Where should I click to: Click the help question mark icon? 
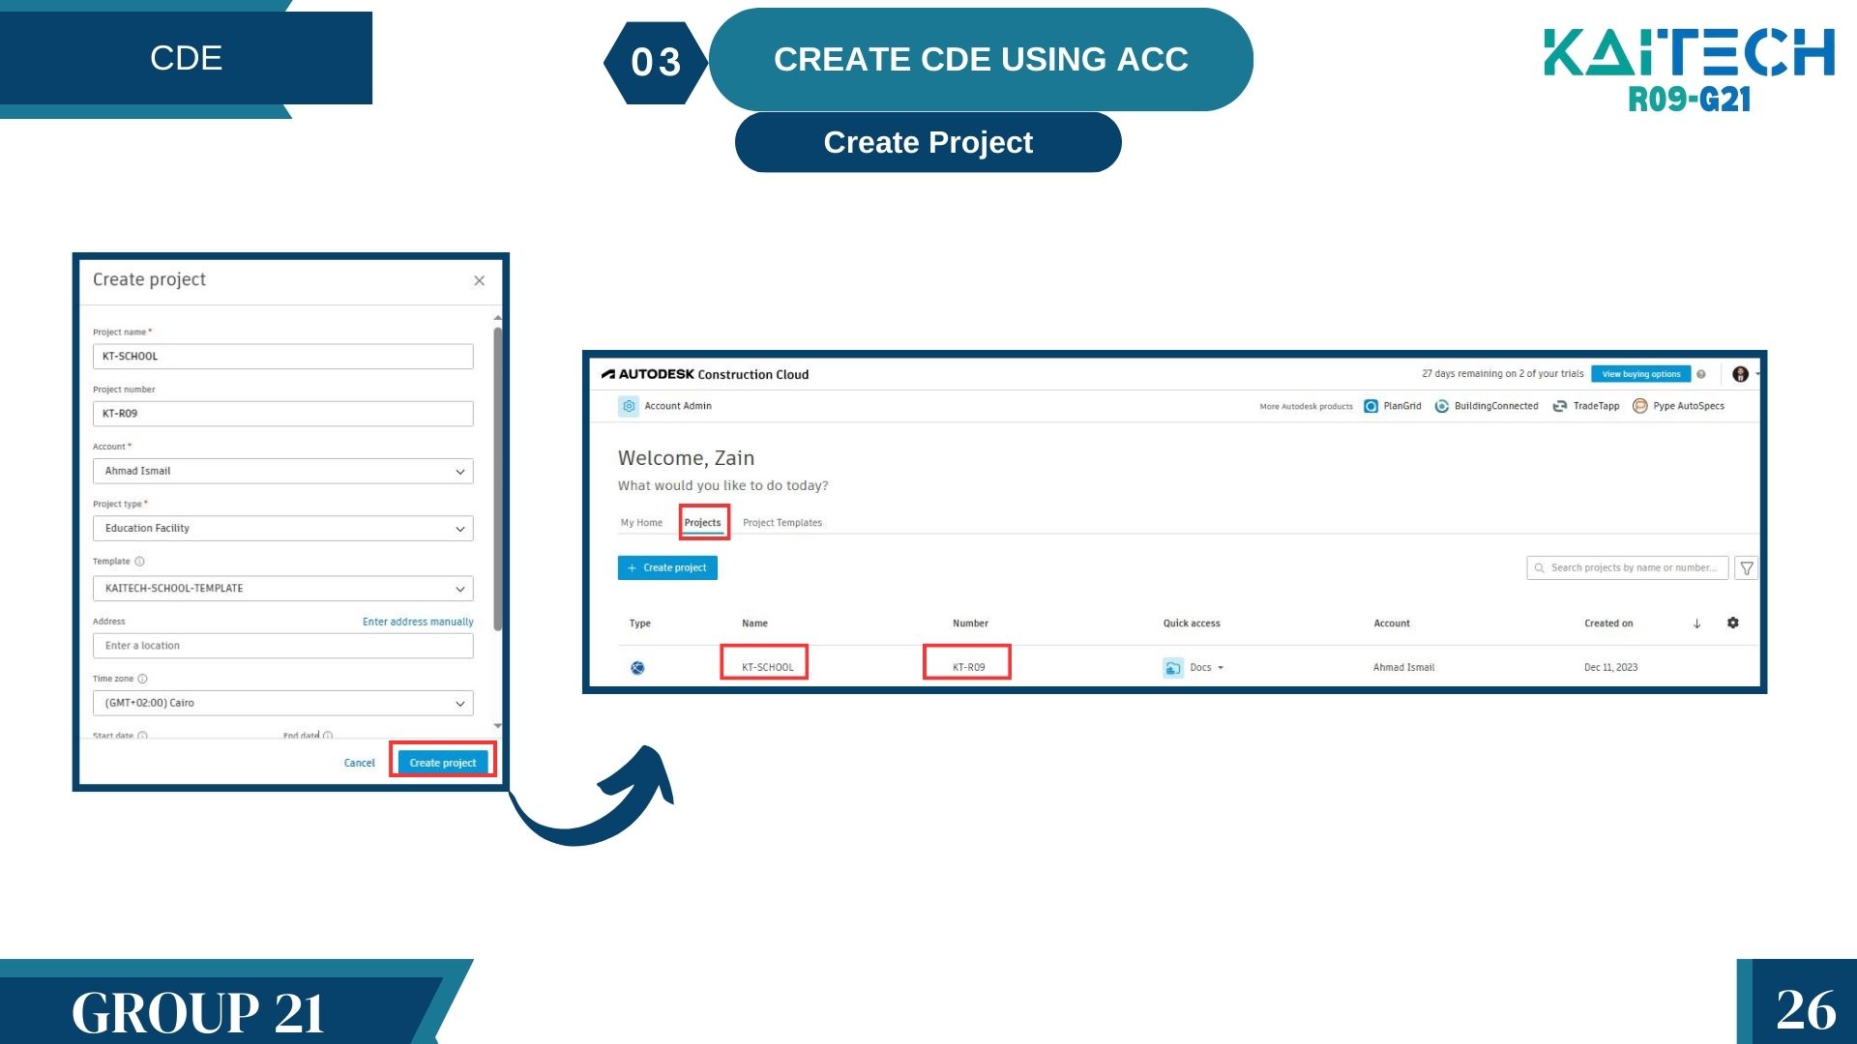coord(1701,374)
